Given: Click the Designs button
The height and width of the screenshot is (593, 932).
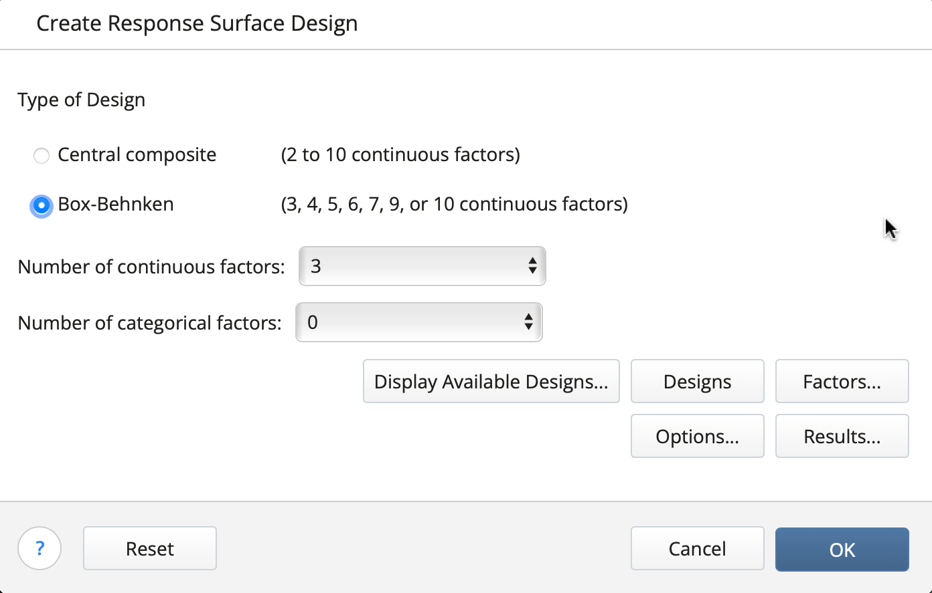Looking at the screenshot, I should coord(697,381).
